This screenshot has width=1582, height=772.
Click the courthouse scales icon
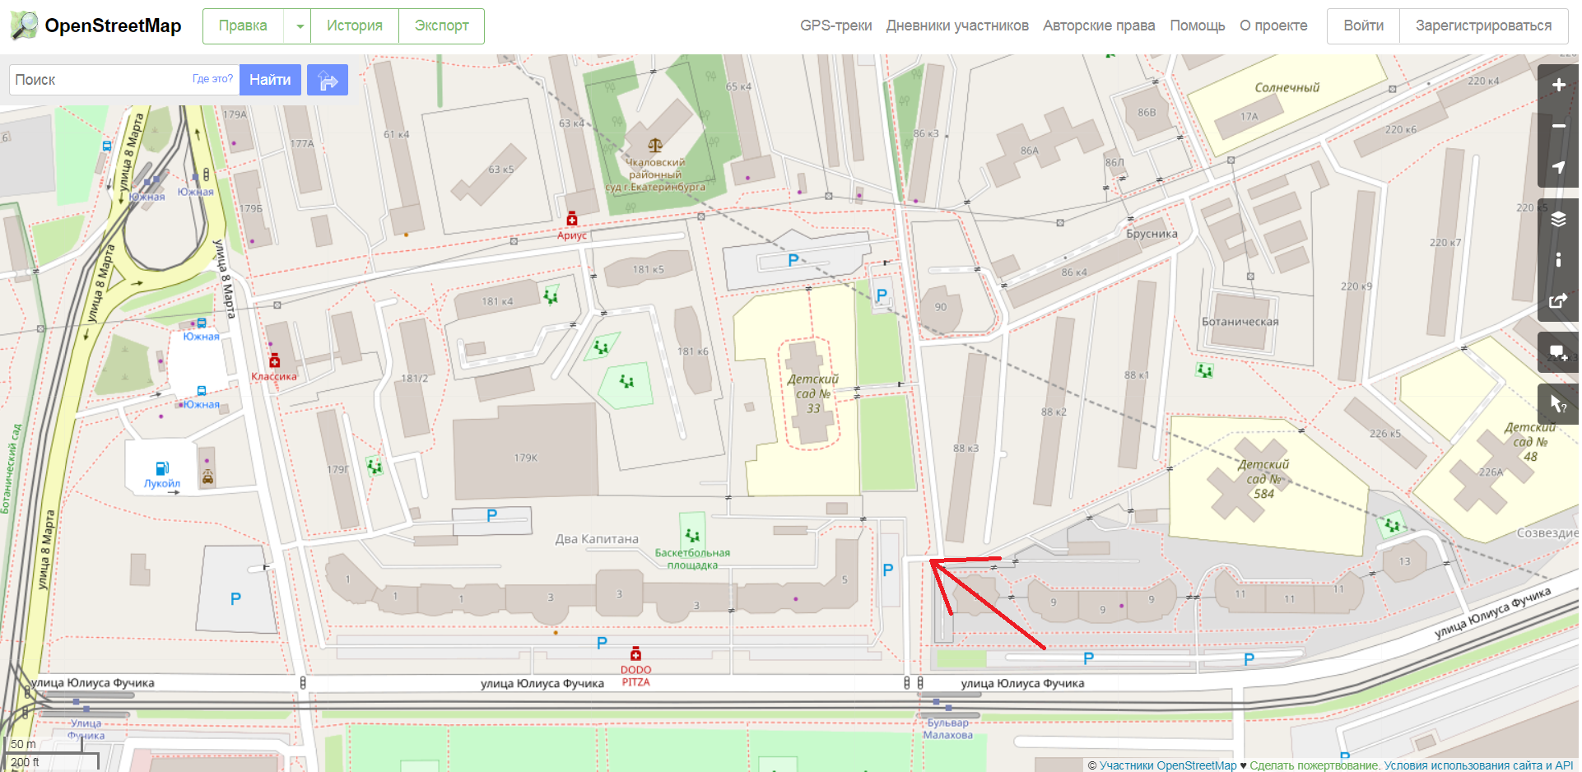coord(655,146)
